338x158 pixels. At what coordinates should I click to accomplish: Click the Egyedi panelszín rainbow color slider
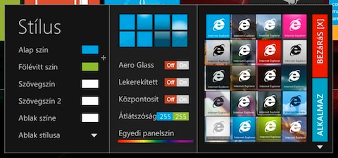[x=156, y=141]
